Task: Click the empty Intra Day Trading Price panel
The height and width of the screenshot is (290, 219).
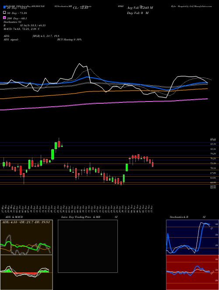Action: [x=88, y=246]
